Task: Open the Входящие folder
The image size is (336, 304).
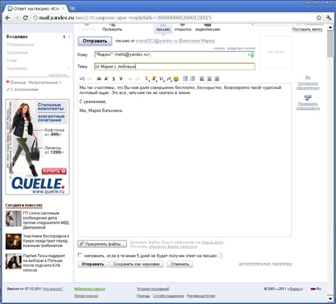Action: [17, 36]
